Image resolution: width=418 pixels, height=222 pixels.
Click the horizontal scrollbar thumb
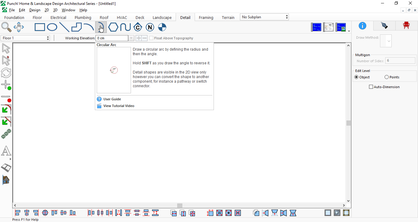[x=180, y=206]
